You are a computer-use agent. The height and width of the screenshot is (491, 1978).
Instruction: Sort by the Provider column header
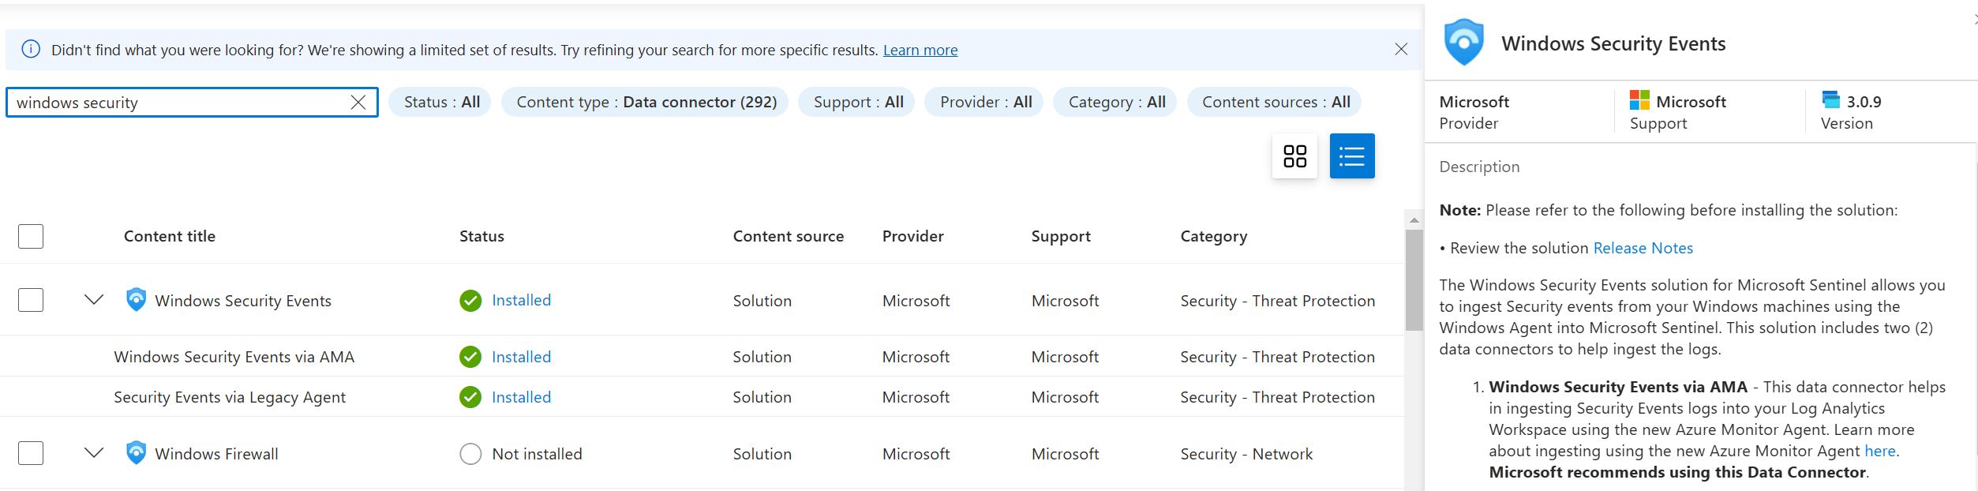pos(912,236)
